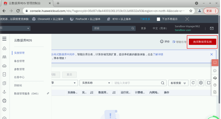
Task: Click the question mark help icon
Action: (215, 85)
